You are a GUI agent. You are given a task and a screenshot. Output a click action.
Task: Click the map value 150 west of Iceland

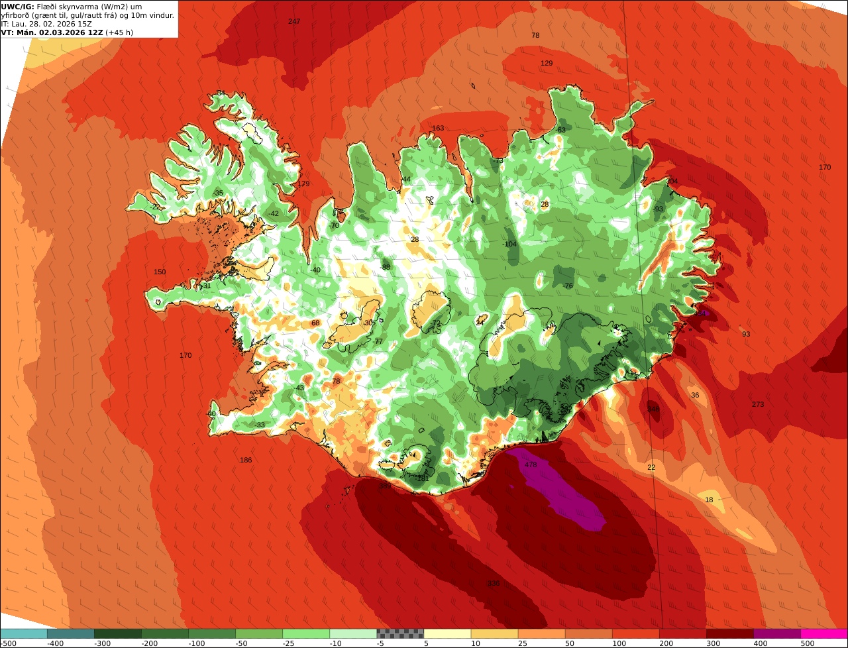pos(160,272)
